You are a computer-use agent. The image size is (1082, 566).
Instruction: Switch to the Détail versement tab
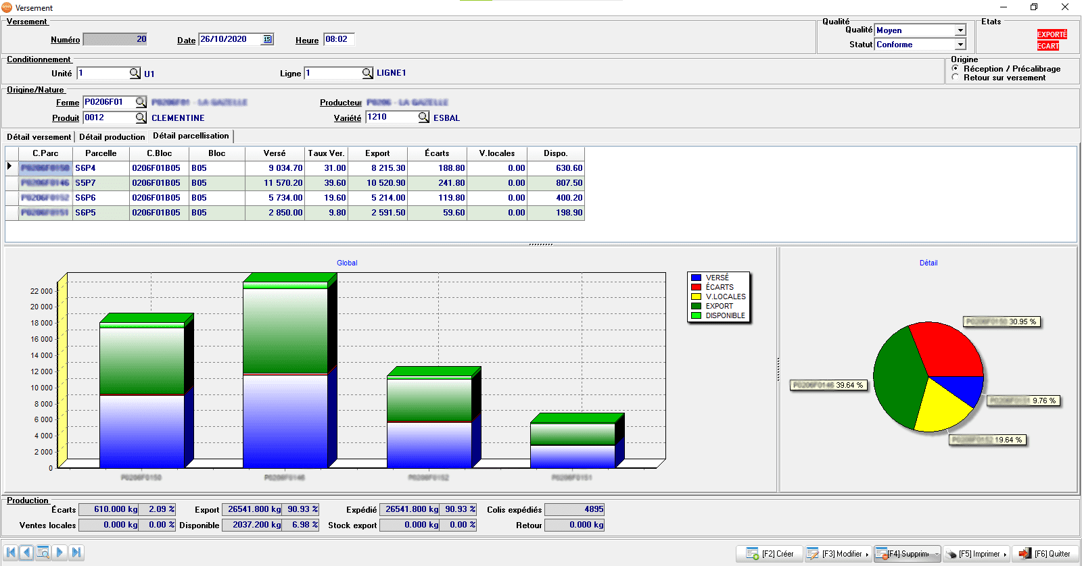39,137
